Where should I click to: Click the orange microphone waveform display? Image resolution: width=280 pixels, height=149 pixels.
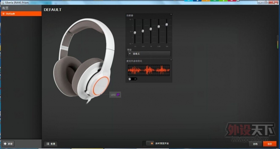tap(149, 70)
